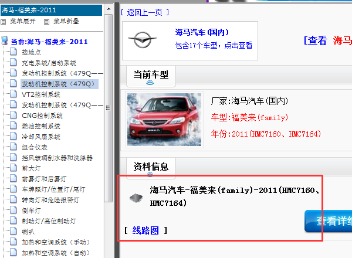
Task: Select the 当前:海马-福美来-2011 root node
Action: [49, 42]
